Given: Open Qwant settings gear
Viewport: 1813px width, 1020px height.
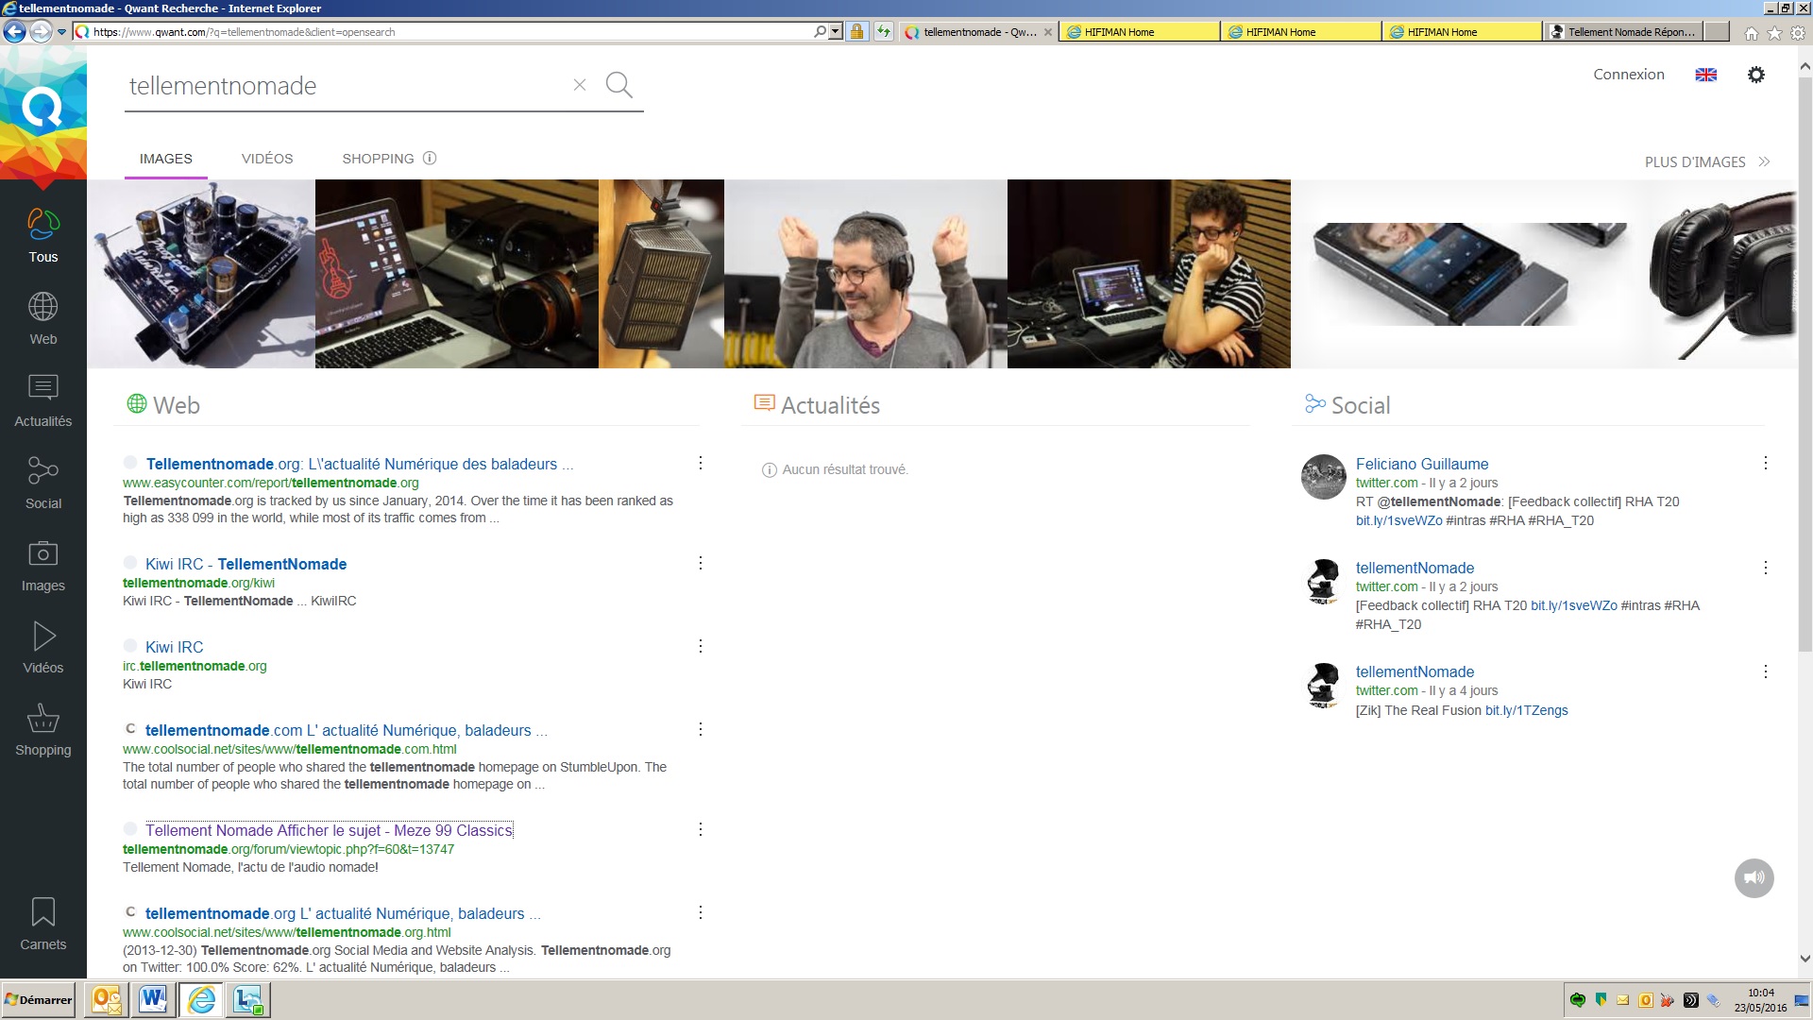Looking at the screenshot, I should point(1756,75).
